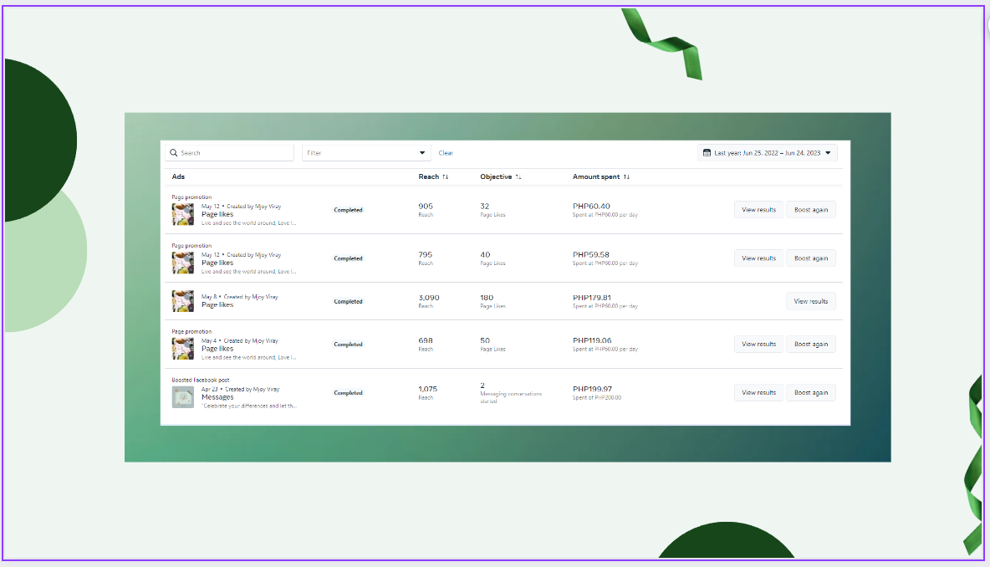This screenshot has width=990, height=567.
Task: Click the Boosted Facebook post label
Action: pyautogui.click(x=201, y=381)
